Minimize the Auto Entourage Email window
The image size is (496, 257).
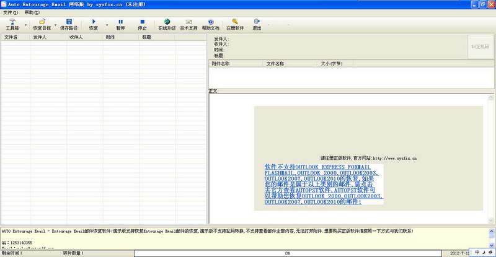click(x=474, y=4)
